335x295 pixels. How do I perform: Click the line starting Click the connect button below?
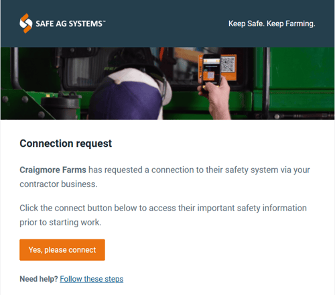tap(163, 208)
